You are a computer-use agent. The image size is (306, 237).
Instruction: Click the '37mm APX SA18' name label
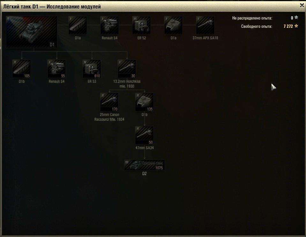[205, 38]
